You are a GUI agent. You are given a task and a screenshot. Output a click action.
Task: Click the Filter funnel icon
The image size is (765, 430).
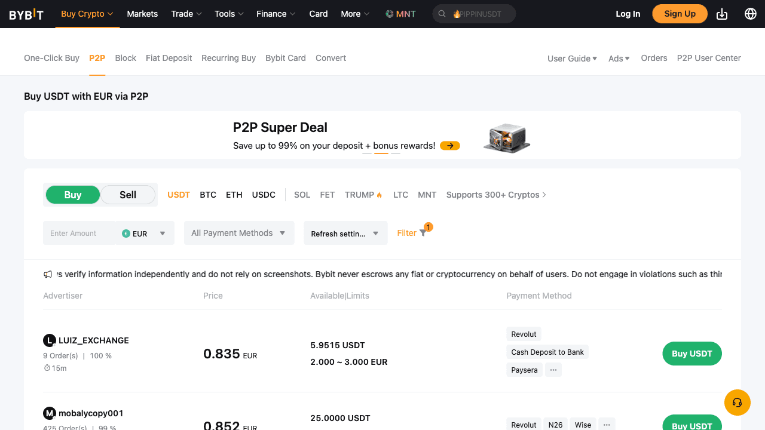click(x=423, y=233)
